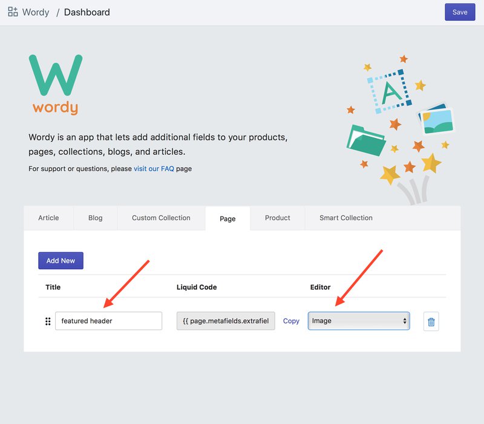Click the Dashboard breadcrumb title
Image resolution: width=484 pixels, height=424 pixels.
[x=87, y=12]
